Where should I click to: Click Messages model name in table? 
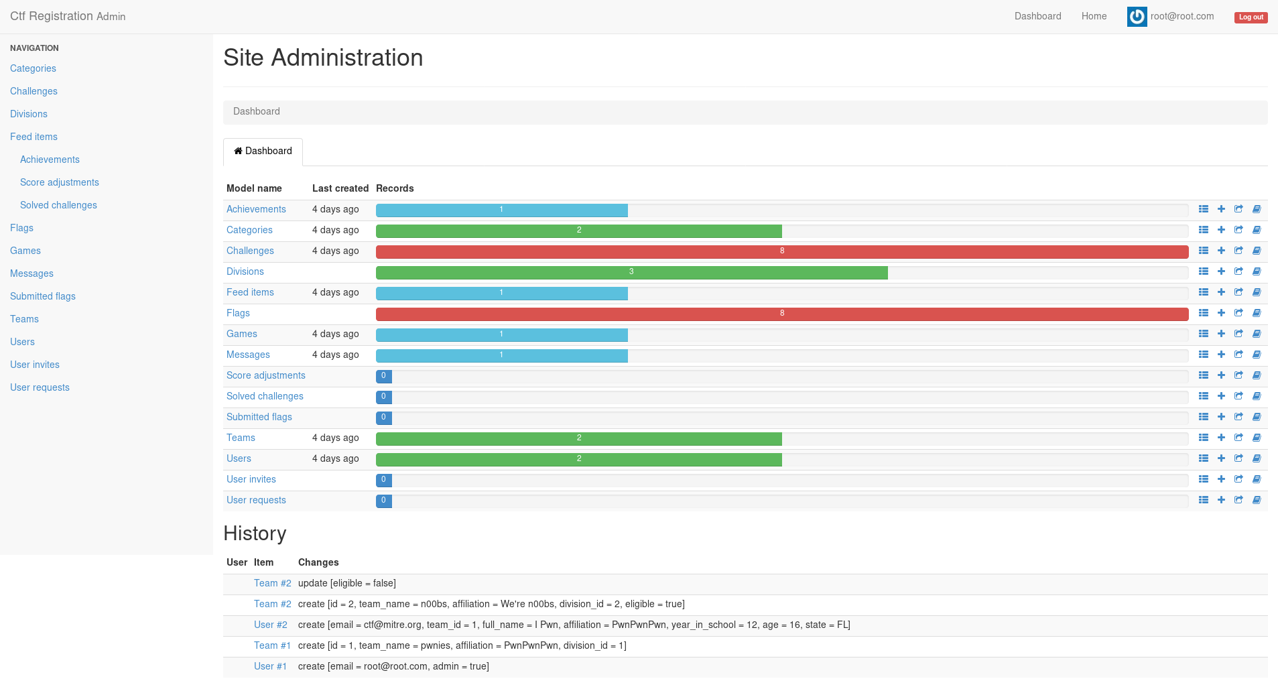tap(248, 355)
